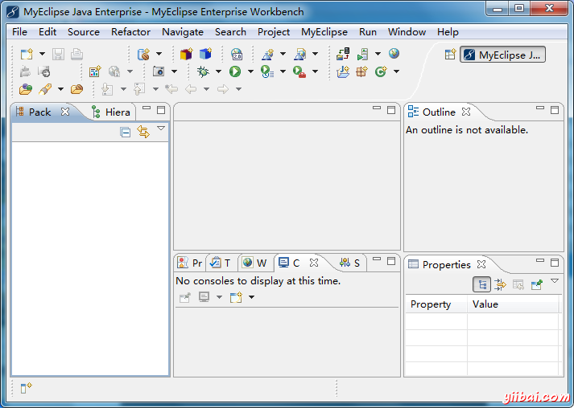Open the File menu
The image size is (574, 408).
pyautogui.click(x=19, y=32)
